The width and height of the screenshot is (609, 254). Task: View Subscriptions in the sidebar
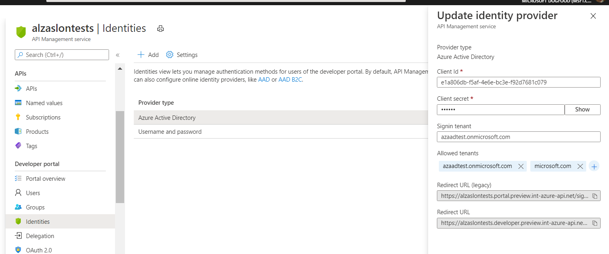click(43, 117)
